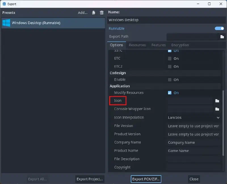Collapse the Application section header
The width and height of the screenshot is (227, 184).
click(165, 86)
